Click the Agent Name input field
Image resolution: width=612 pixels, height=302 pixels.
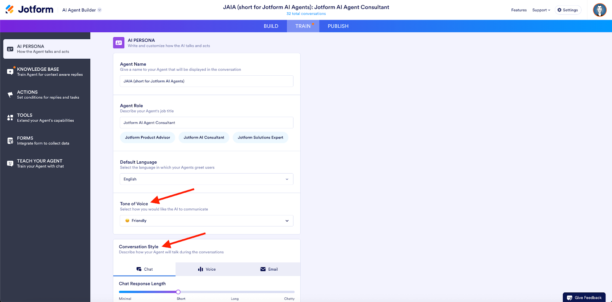pyautogui.click(x=207, y=81)
